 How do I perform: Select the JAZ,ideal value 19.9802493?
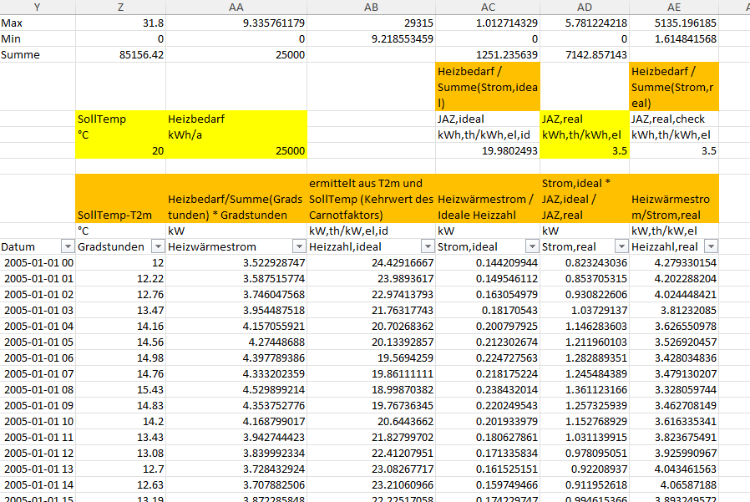click(487, 151)
